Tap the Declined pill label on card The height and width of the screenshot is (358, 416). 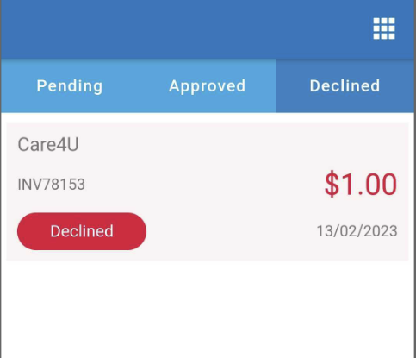tap(82, 231)
